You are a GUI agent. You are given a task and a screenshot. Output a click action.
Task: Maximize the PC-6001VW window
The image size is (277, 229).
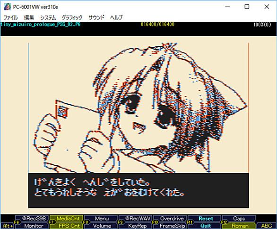tap(247, 7)
